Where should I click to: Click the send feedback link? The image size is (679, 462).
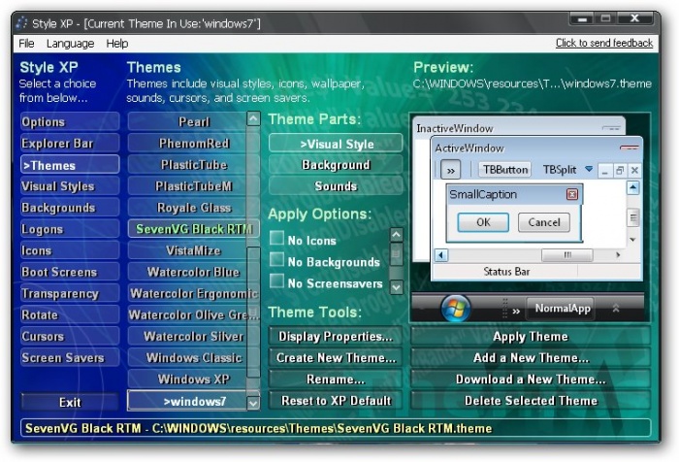pyautogui.click(x=604, y=43)
